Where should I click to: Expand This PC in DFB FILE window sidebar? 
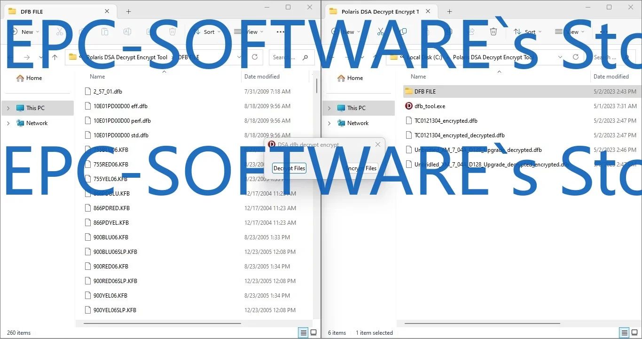pos(8,108)
